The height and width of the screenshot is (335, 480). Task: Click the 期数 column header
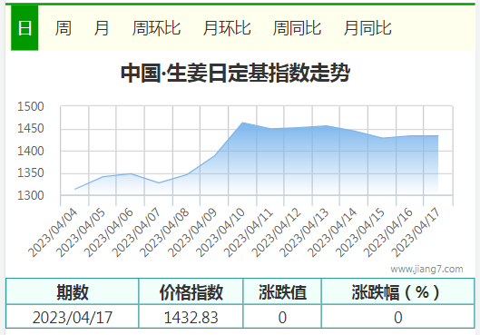coord(73,291)
